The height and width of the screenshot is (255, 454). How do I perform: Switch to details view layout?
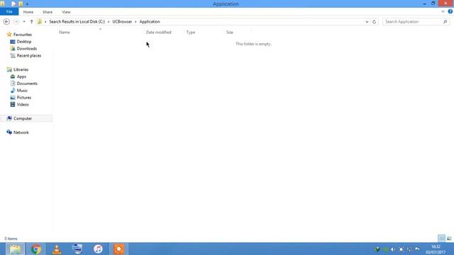click(x=441, y=239)
